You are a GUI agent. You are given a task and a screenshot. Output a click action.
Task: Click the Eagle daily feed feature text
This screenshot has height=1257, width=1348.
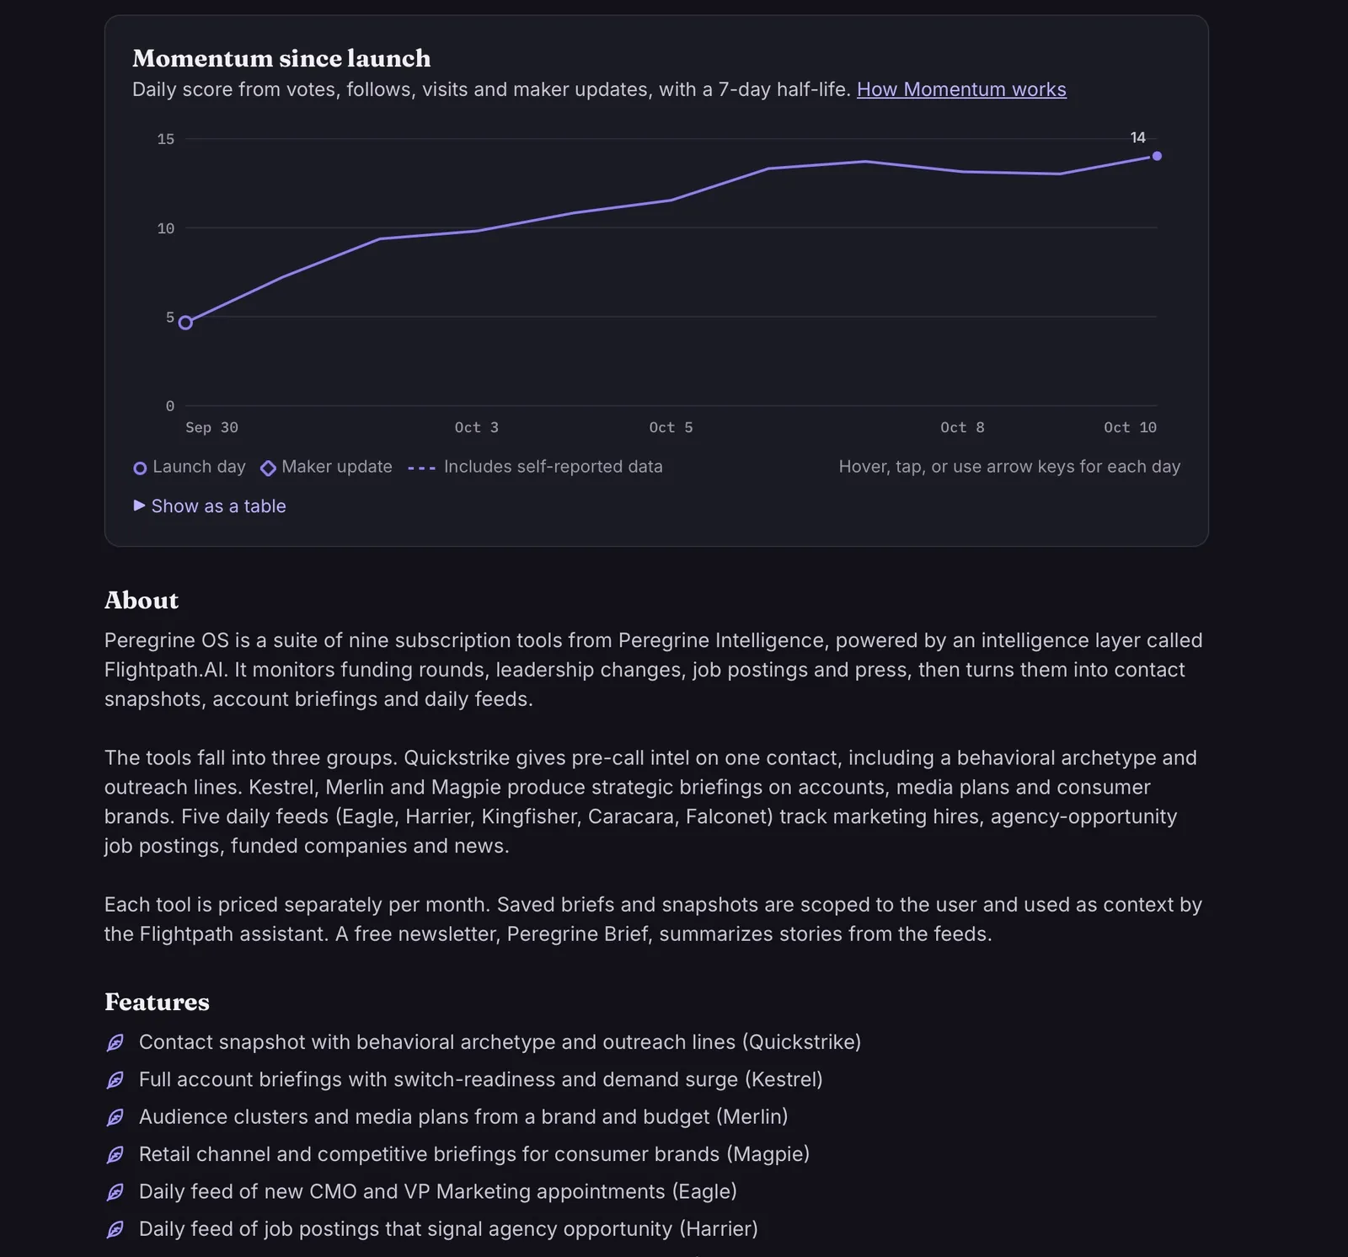pyautogui.click(x=438, y=1191)
